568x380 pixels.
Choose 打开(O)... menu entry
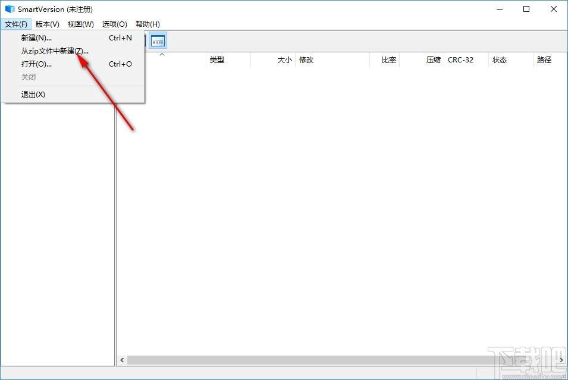[x=73, y=64]
